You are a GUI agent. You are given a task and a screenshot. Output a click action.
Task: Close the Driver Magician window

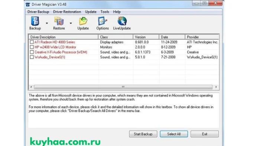pyautogui.click(x=215, y=3)
